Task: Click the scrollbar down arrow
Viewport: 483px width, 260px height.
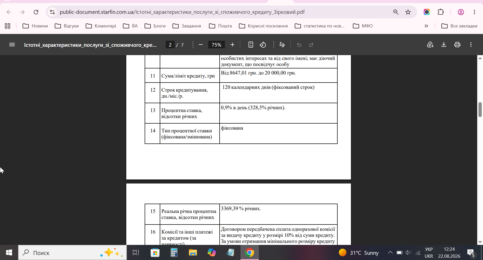Action: tap(480, 242)
